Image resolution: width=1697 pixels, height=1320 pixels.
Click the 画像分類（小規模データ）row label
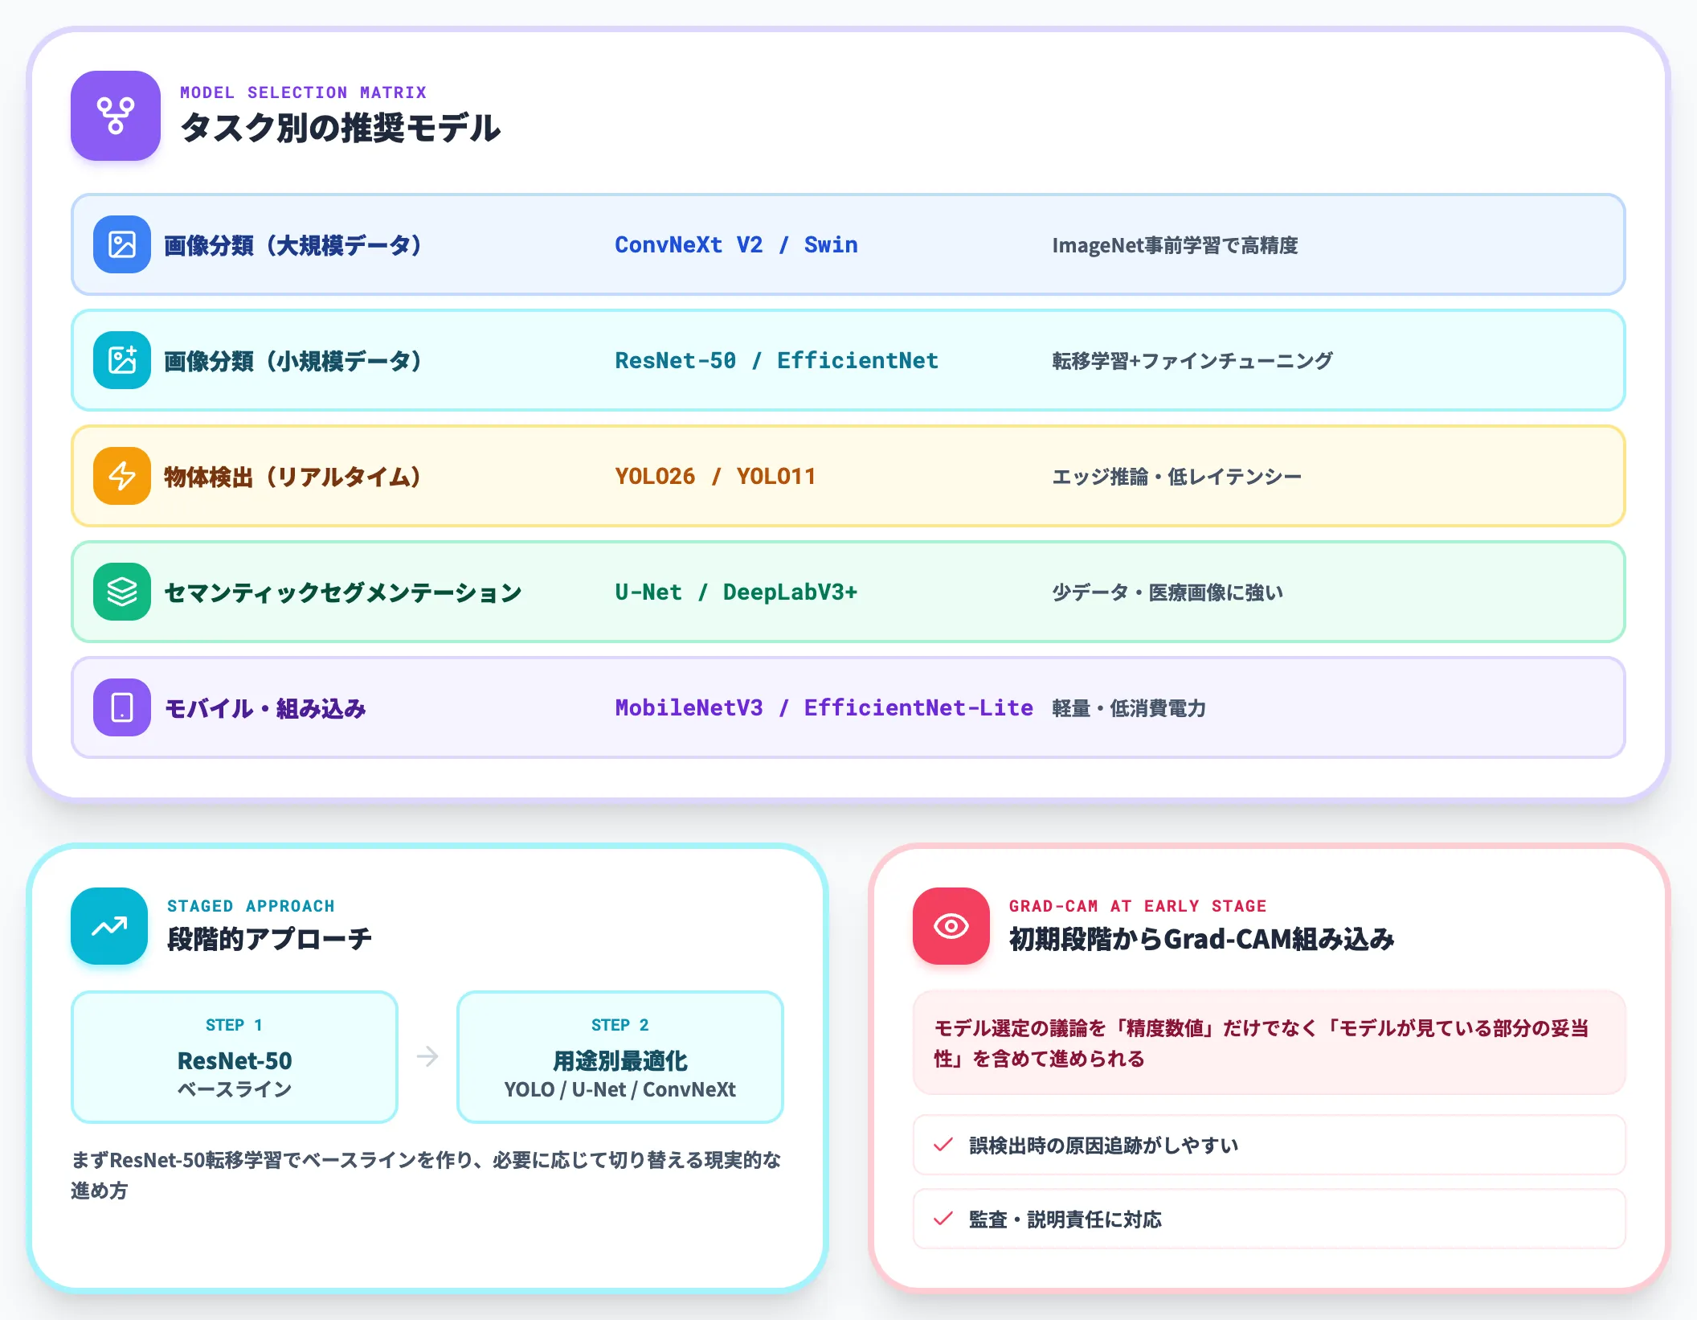293,361
